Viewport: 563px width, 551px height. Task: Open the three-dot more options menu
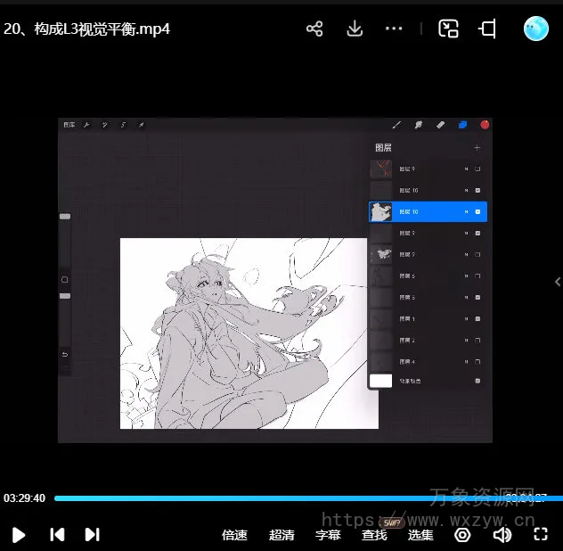click(x=394, y=29)
